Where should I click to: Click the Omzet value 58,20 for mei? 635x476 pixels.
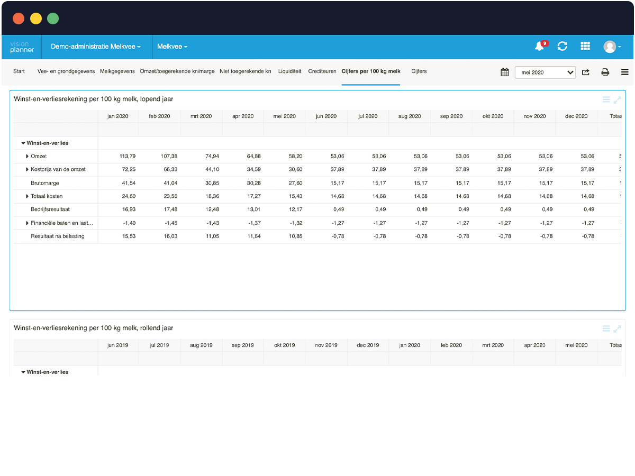(296, 156)
